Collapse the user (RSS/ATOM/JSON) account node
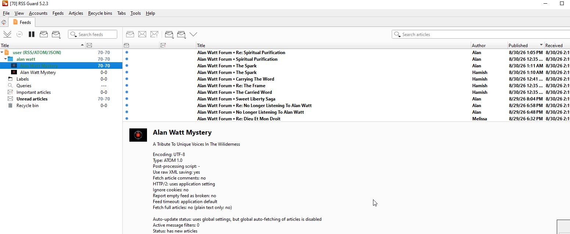This screenshot has height=234, width=570. [2, 52]
